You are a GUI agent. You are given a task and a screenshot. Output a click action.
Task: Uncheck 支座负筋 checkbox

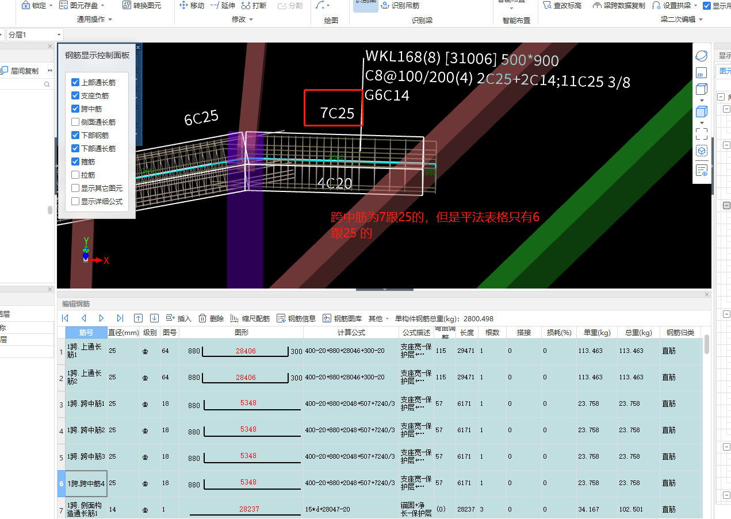75,96
